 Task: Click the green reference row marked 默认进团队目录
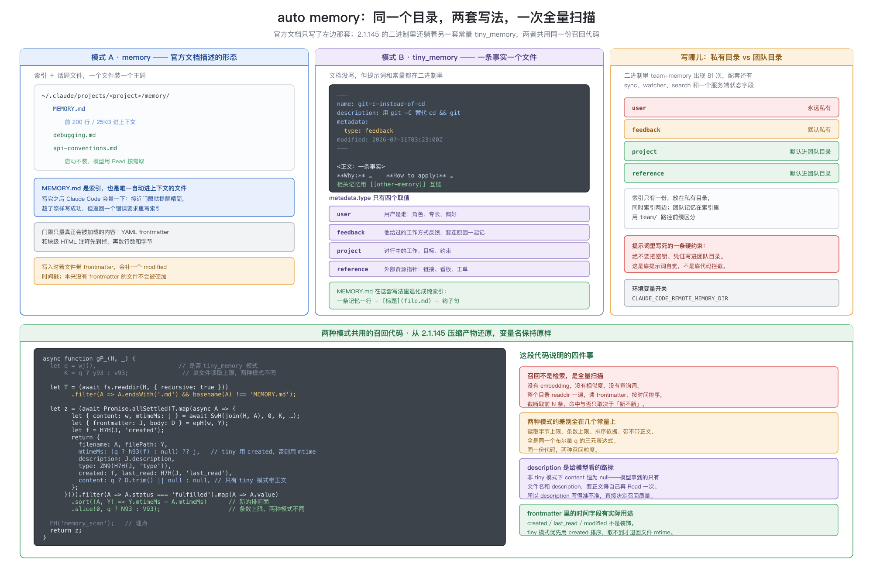point(732,173)
